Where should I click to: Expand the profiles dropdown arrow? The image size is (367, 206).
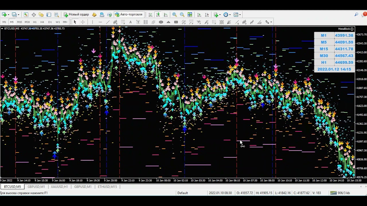pos(18,15)
